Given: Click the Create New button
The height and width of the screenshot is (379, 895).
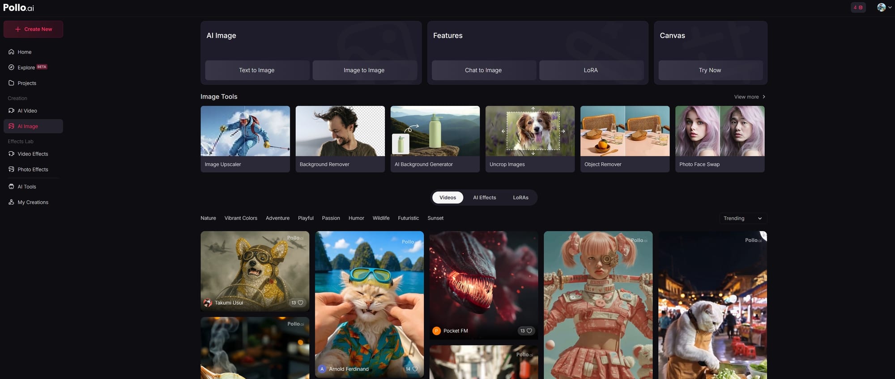Looking at the screenshot, I should pyautogui.click(x=33, y=29).
